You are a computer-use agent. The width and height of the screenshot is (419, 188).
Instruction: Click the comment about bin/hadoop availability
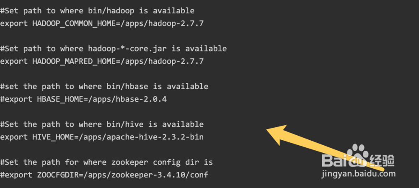point(97,11)
